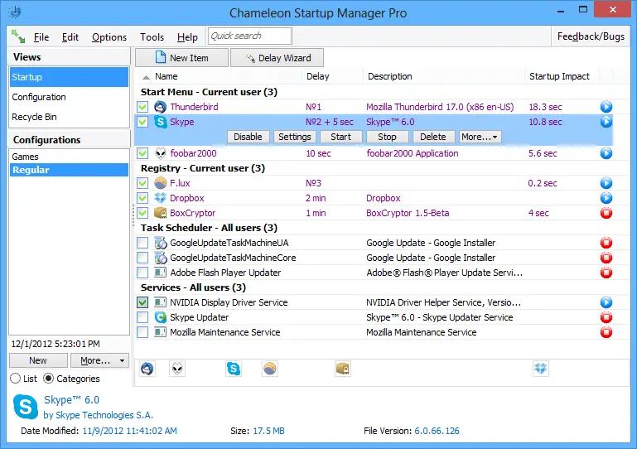637x449 pixels.
Task: Click the Name column header sort arrow
Action: coord(147,76)
